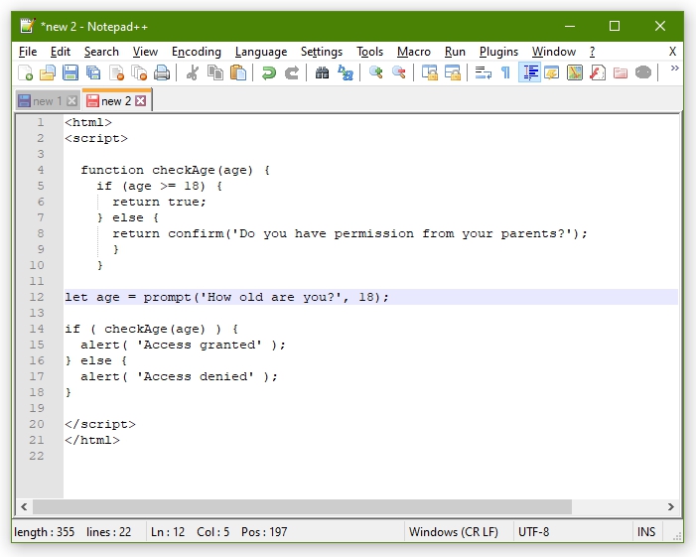Open the ? help menu

pos(592,52)
